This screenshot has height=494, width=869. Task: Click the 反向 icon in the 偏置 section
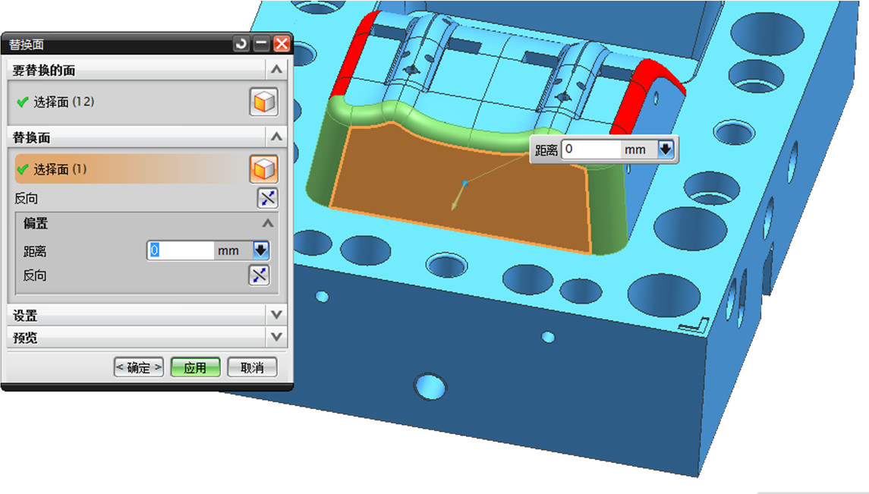point(260,275)
